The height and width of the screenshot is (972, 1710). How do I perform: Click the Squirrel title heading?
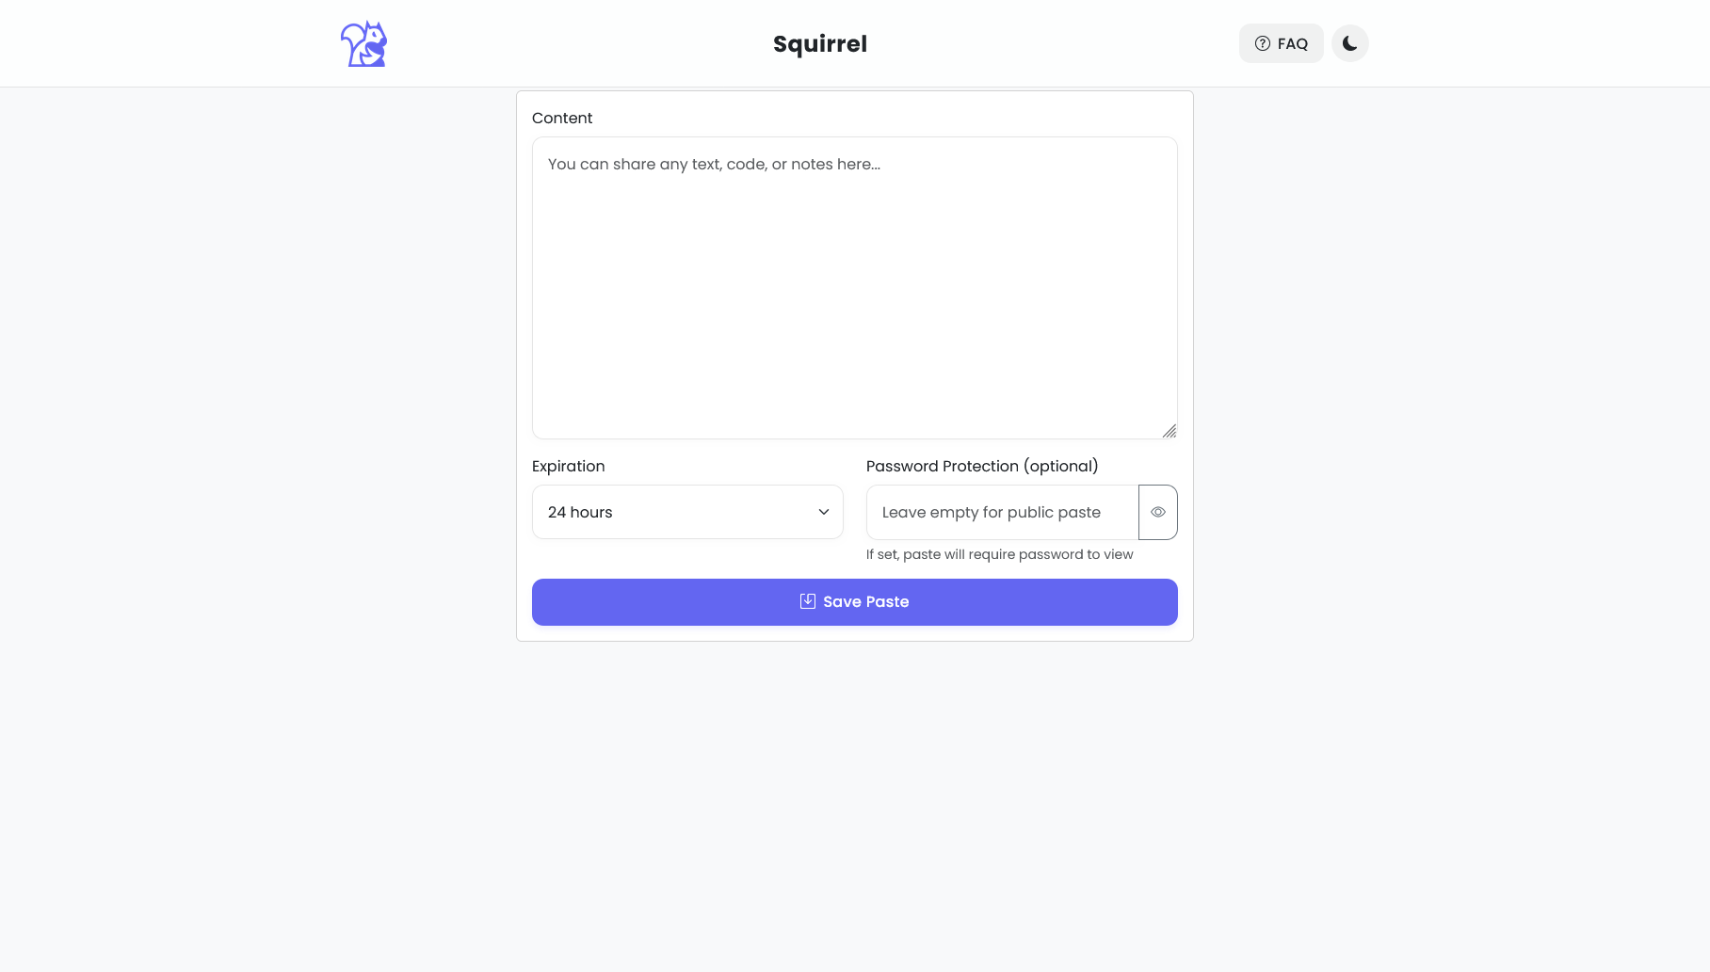coord(820,44)
